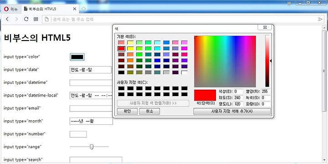Open a new tab with plus icon
Image resolution: width=328 pixels, height=164 pixels.
(83, 9)
